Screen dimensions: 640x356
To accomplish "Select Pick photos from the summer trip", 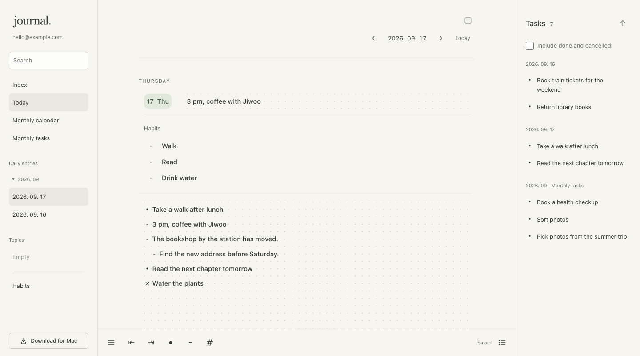I will [x=582, y=236].
